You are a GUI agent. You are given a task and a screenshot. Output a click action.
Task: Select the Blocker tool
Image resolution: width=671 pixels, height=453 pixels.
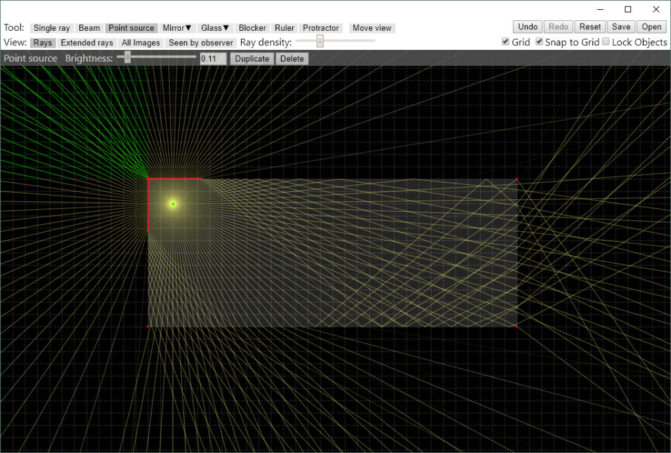coord(252,28)
